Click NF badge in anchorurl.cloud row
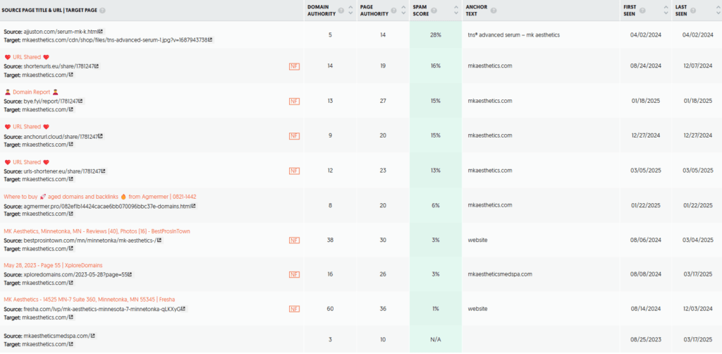 [294, 136]
